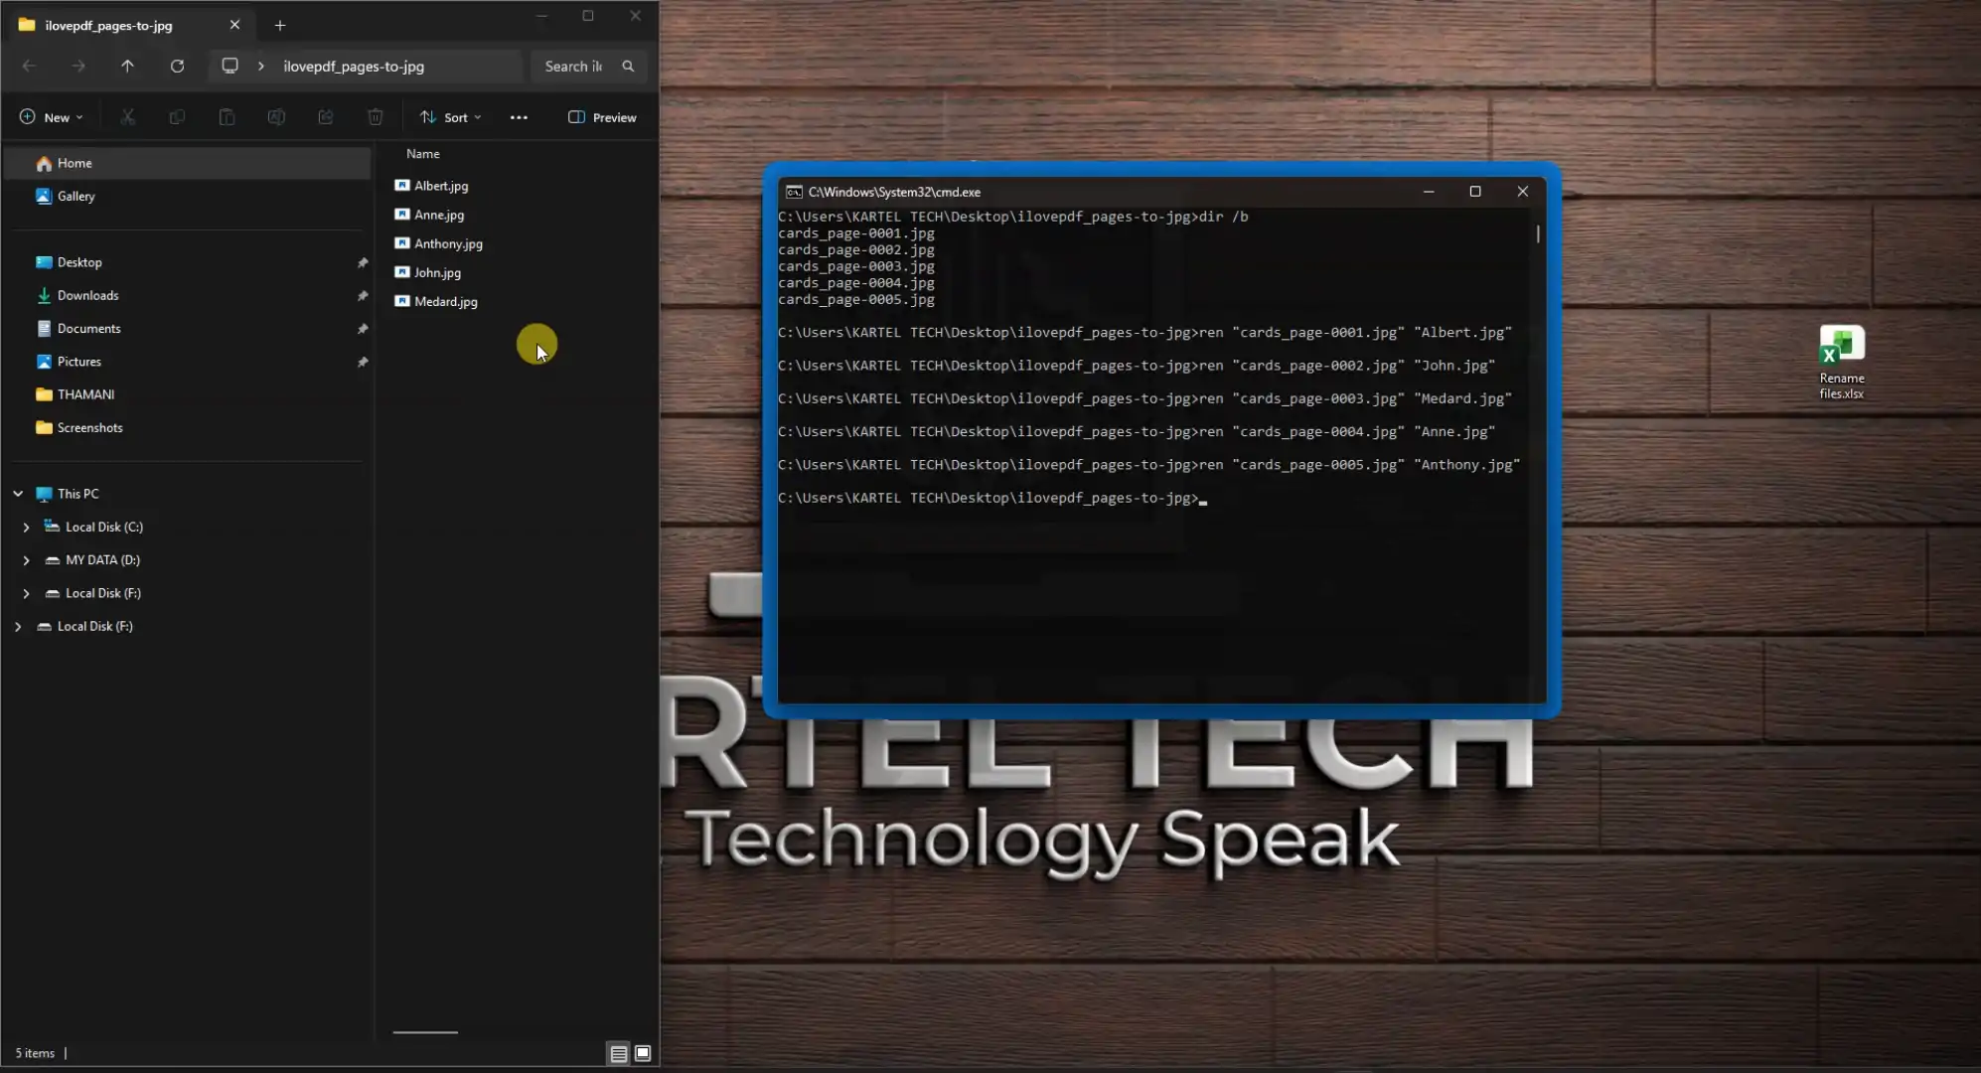Image resolution: width=1981 pixels, height=1073 pixels.
Task: Open the New item dropdown
Action: pyautogui.click(x=51, y=117)
